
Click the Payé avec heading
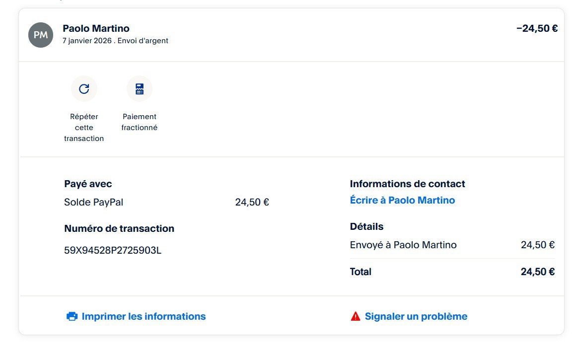click(x=88, y=184)
